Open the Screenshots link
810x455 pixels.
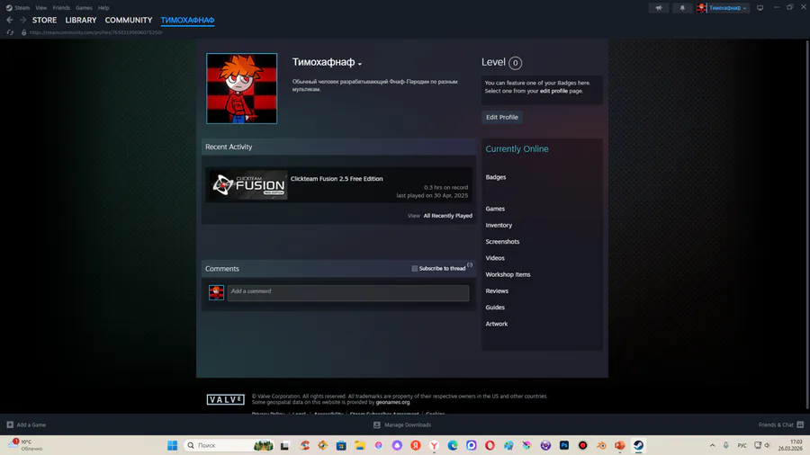tap(502, 242)
